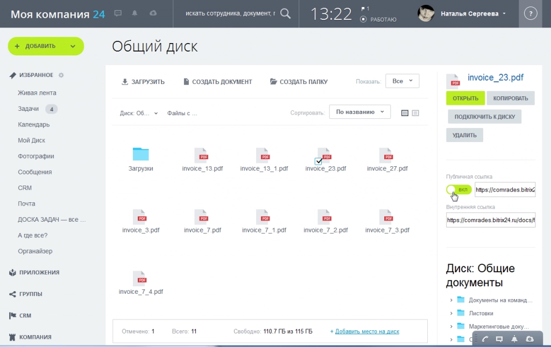
Task: Go to Календарь in left menu
Action: pyautogui.click(x=34, y=124)
